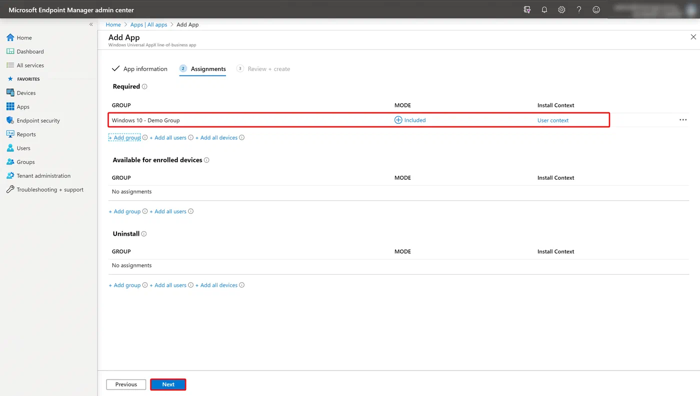Click the User context link
This screenshot has height=396, width=700.
tap(553, 120)
